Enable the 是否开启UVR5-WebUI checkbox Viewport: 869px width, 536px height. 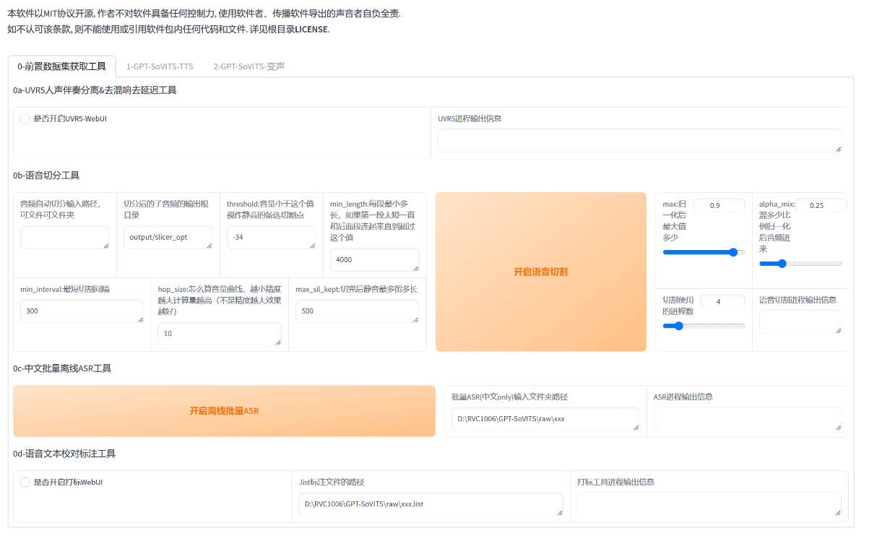25,118
